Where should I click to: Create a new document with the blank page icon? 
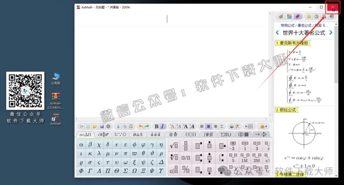point(88,126)
